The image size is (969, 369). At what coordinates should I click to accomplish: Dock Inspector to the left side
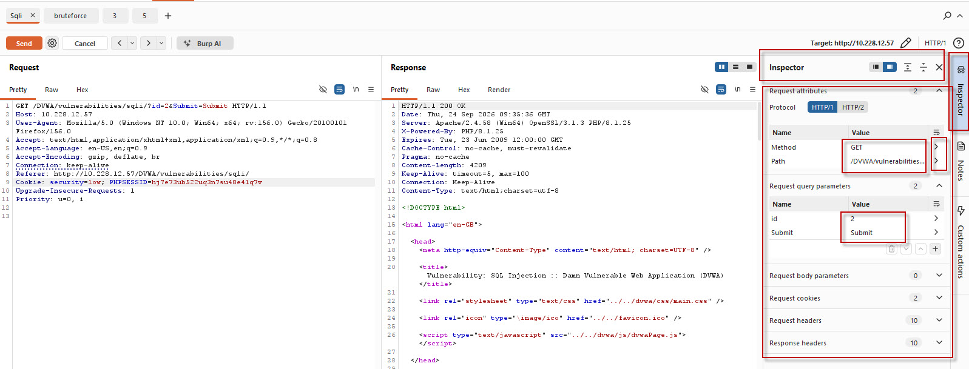[x=876, y=67]
